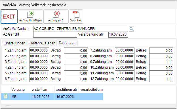Click erstellt am date 16.07.2026 in MB row
This screenshot has height=109, width=177.
click(42, 97)
